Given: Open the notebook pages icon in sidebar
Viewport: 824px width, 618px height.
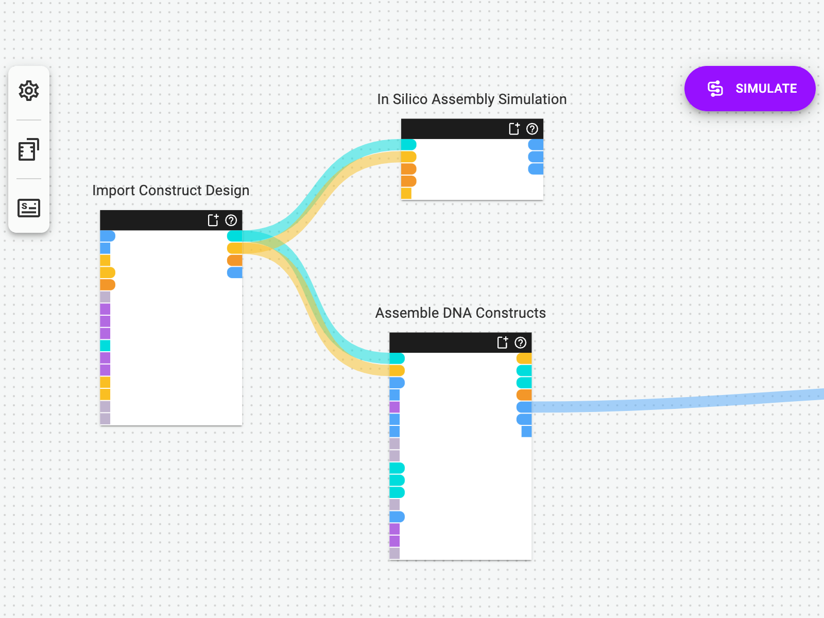Looking at the screenshot, I should [x=29, y=149].
